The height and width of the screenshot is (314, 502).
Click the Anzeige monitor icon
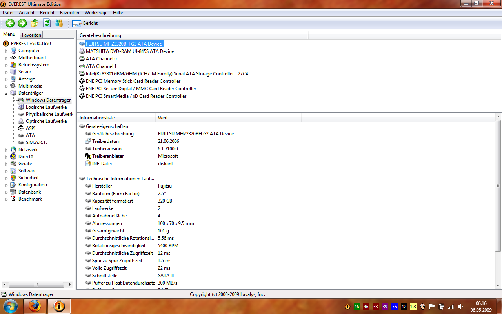(x=13, y=79)
